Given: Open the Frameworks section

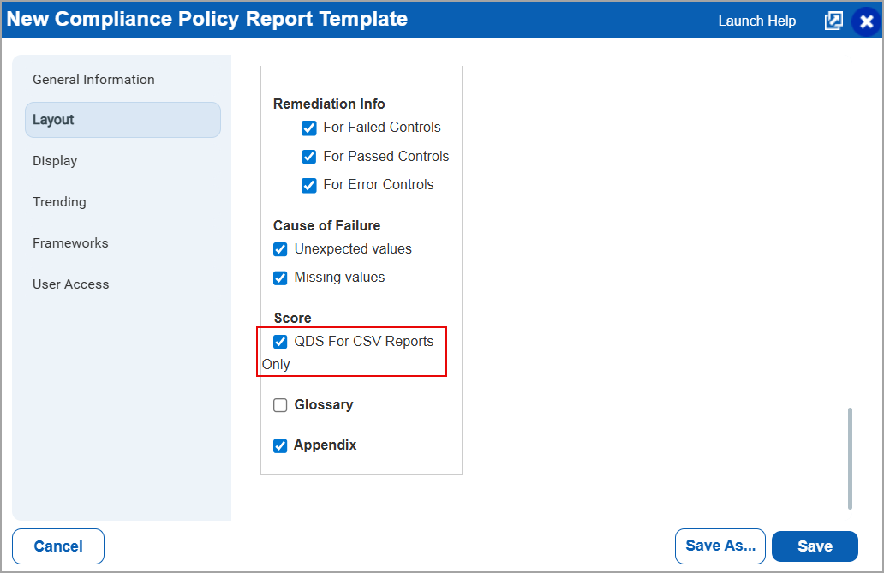Looking at the screenshot, I should [x=70, y=242].
